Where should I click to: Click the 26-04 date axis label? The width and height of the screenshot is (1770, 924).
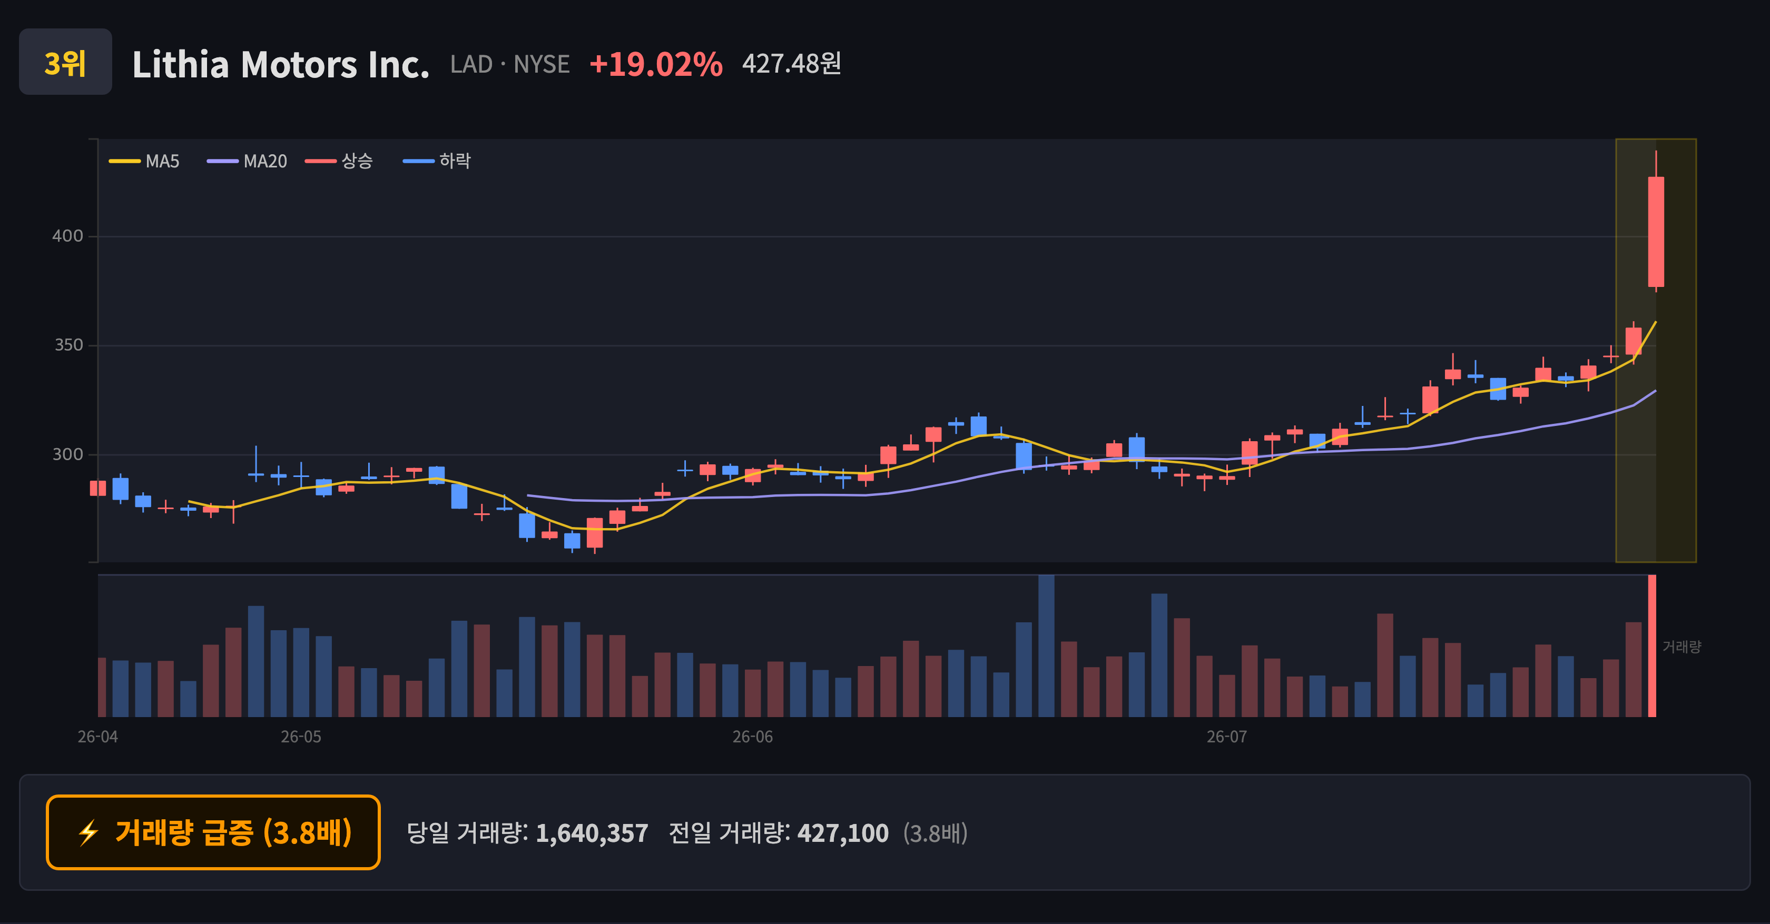pyautogui.click(x=97, y=737)
